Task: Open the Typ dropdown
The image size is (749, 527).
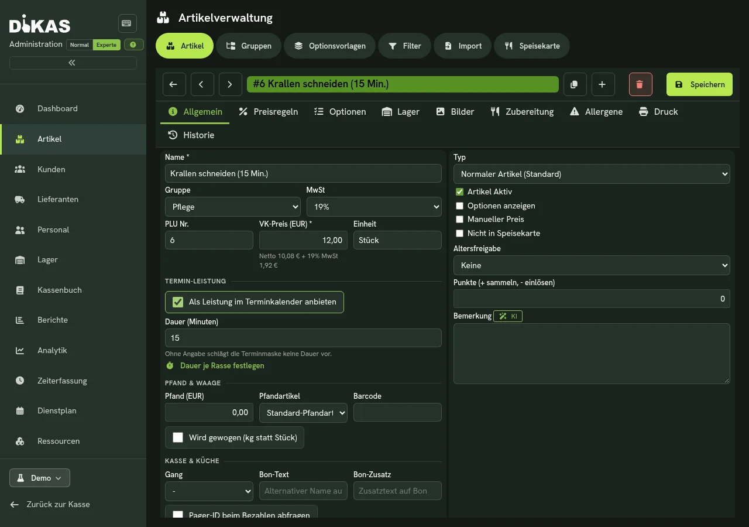Action: (592, 174)
